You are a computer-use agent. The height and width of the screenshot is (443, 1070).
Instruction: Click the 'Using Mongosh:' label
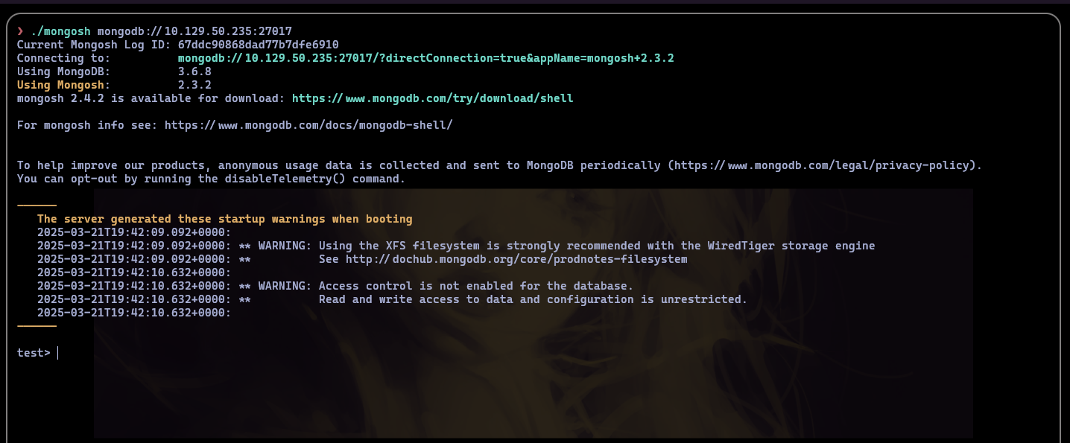pos(63,85)
